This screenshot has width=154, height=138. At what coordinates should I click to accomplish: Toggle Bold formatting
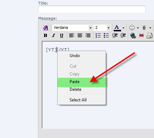tap(46, 36)
